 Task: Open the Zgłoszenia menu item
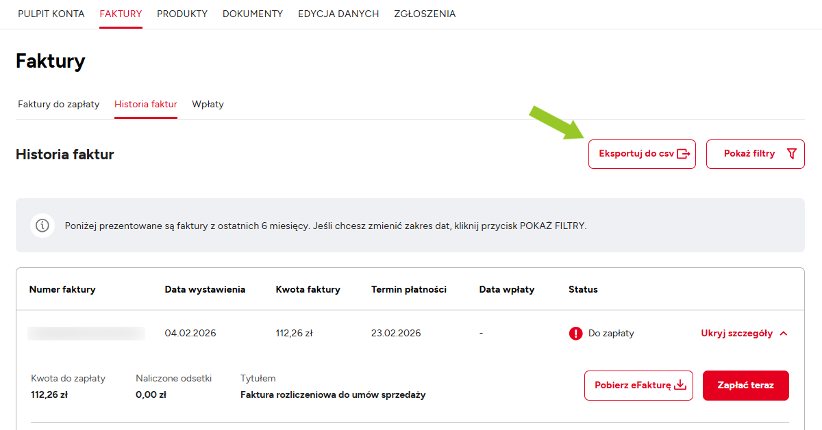[425, 14]
